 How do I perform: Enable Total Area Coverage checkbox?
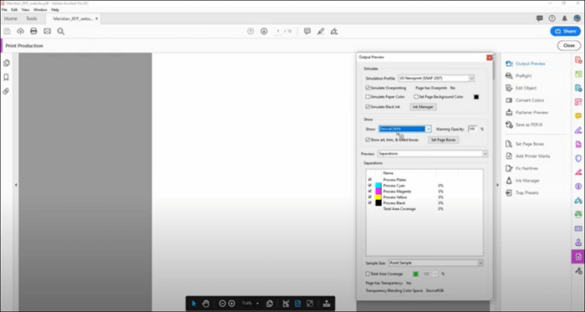coord(368,274)
